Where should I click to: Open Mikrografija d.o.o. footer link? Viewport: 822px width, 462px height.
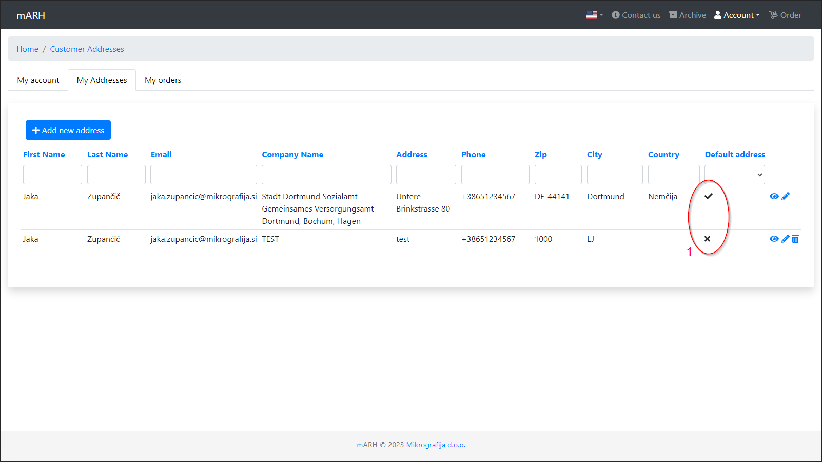436,445
